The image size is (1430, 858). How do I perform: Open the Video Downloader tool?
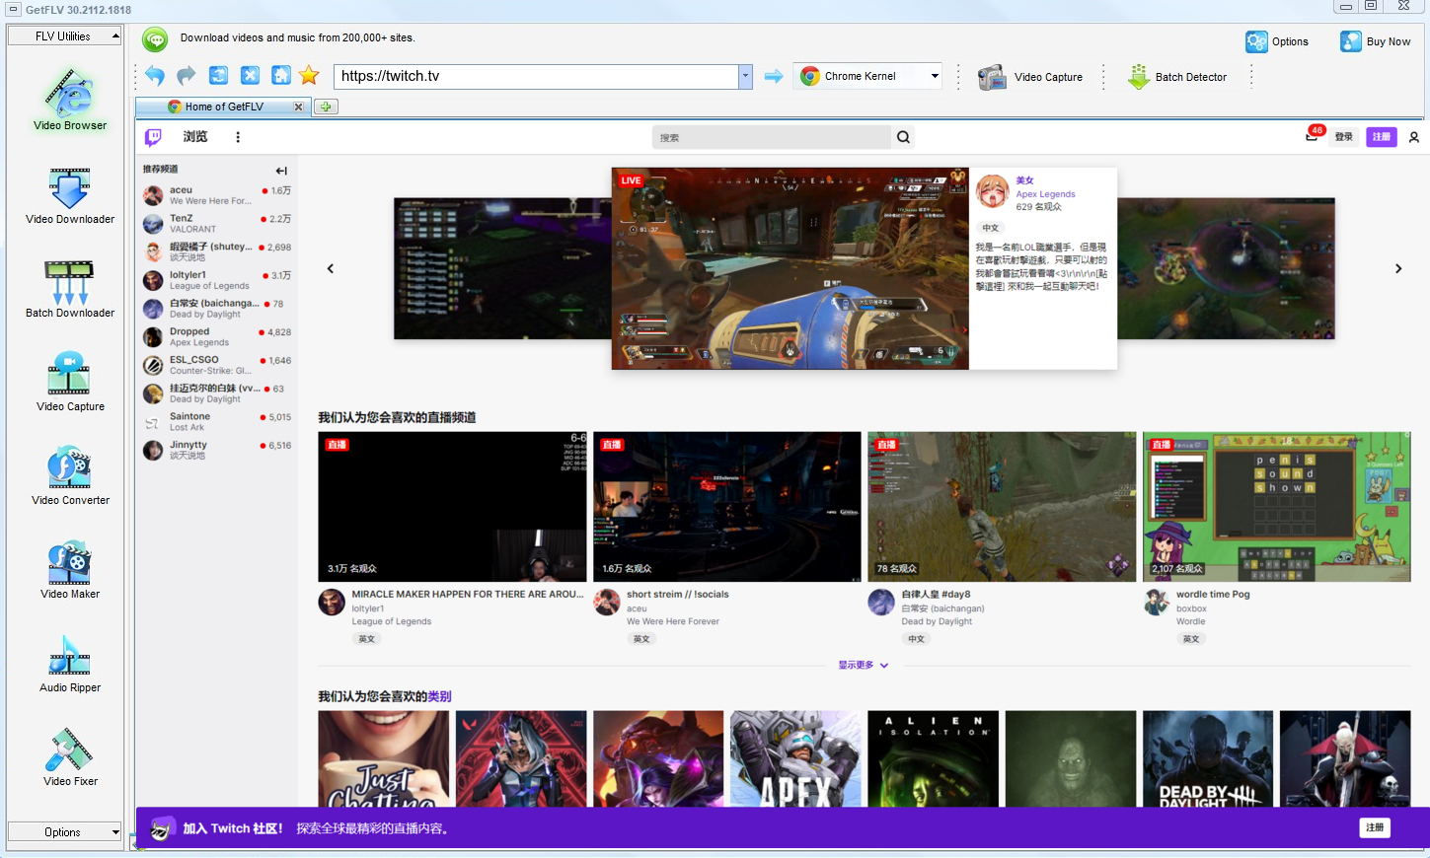click(70, 195)
